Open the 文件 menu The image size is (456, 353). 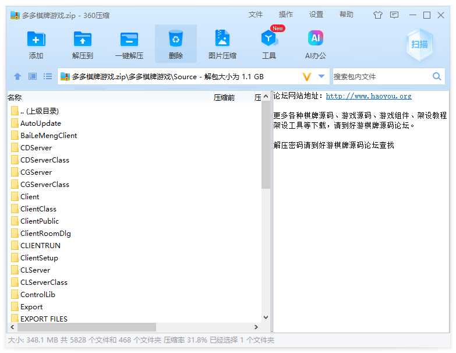(255, 15)
